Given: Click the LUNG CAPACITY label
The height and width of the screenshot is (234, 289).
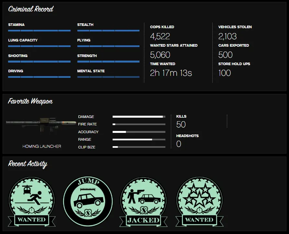Looking at the screenshot, I should click(23, 40).
